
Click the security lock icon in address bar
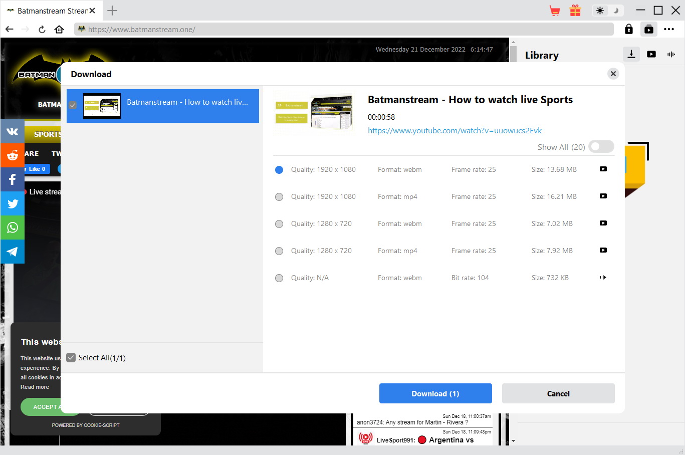tap(628, 29)
